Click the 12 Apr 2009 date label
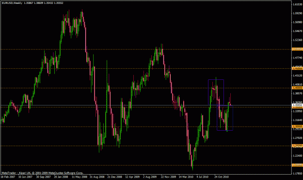Screen dimensions: 303x180 tap(132, 177)
